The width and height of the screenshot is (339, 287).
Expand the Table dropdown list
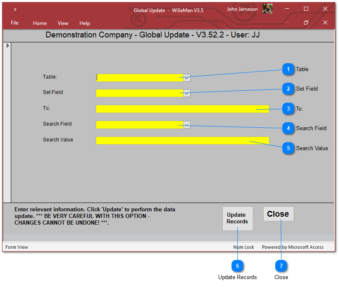point(187,77)
